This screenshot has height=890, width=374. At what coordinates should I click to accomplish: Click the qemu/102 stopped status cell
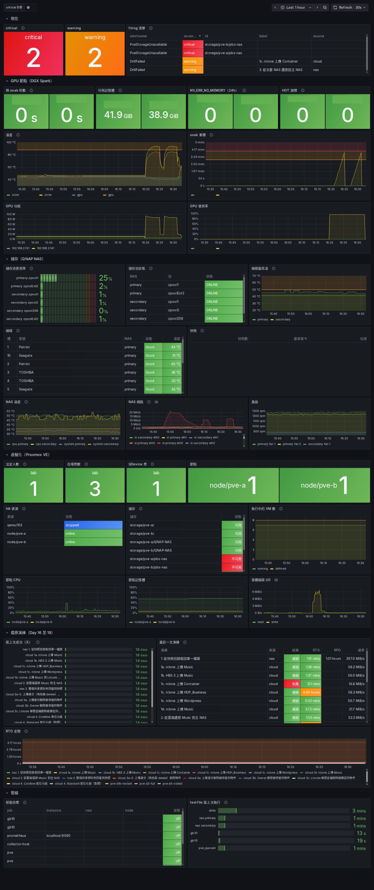93,525
